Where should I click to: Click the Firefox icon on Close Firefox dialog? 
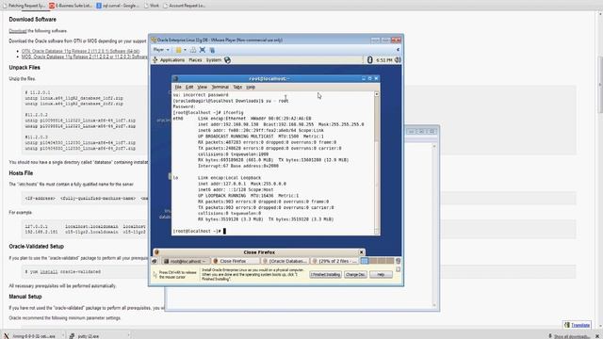click(x=156, y=252)
